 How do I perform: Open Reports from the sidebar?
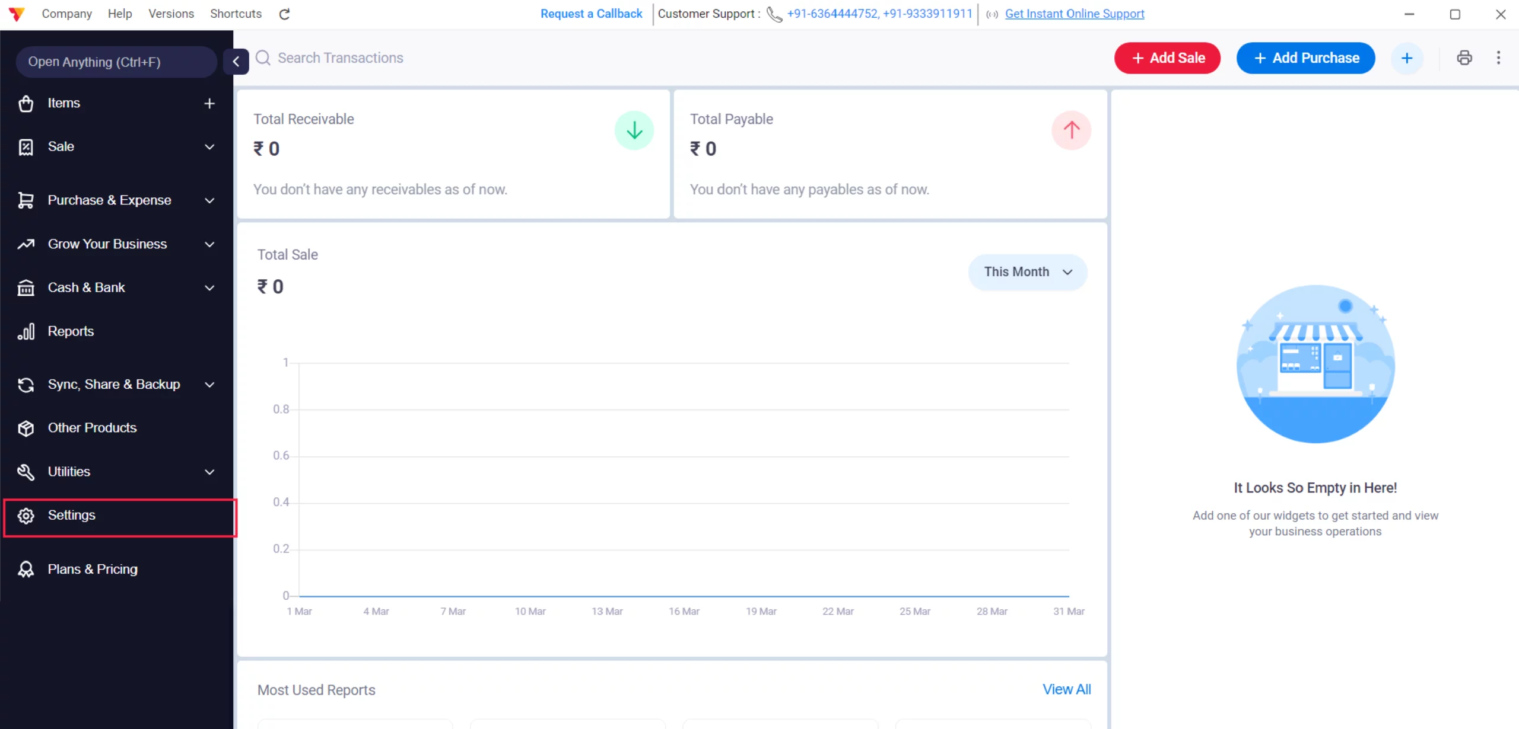(71, 331)
